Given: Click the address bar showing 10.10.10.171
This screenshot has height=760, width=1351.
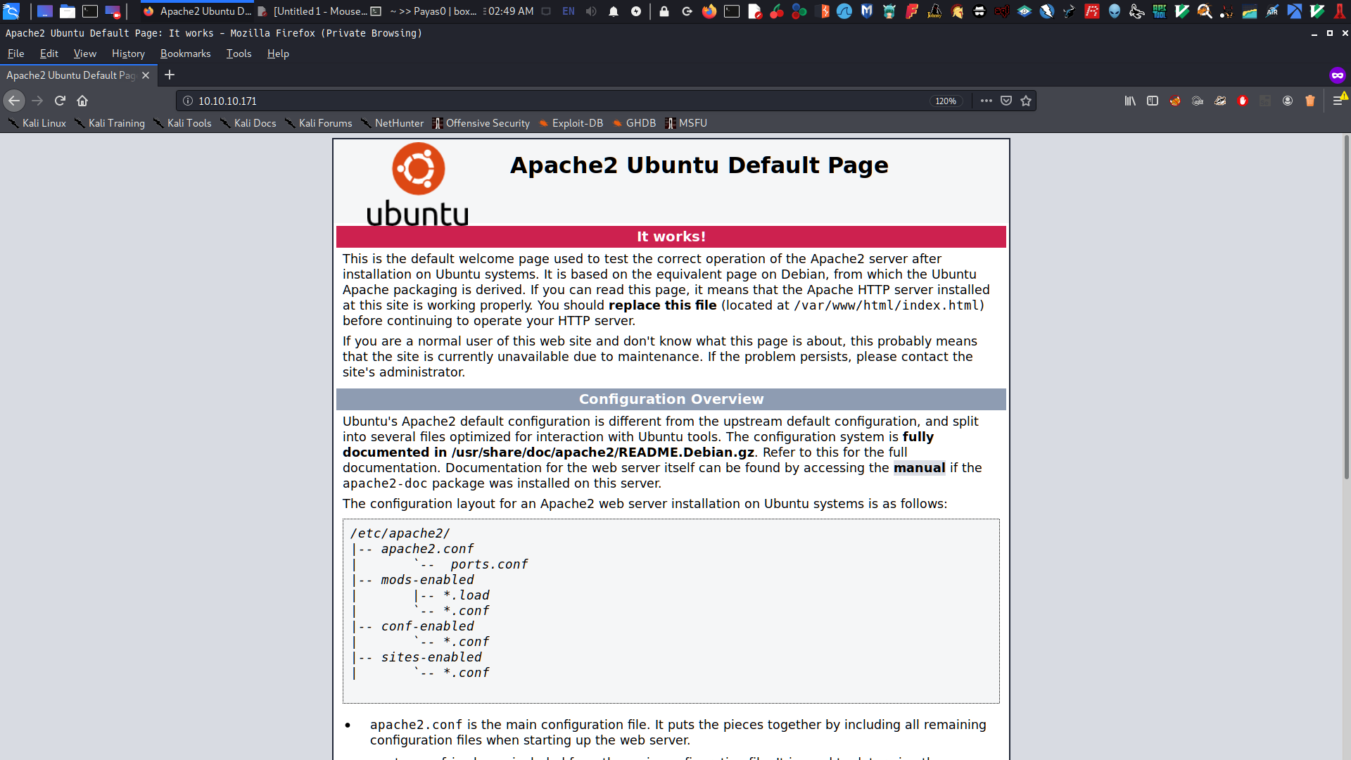Looking at the screenshot, I should pos(556,101).
